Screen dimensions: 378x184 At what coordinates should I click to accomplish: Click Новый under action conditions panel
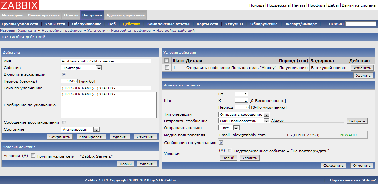click(126, 164)
